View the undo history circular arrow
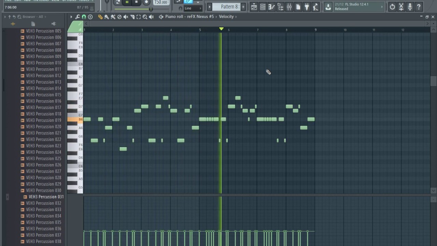 click(392, 7)
